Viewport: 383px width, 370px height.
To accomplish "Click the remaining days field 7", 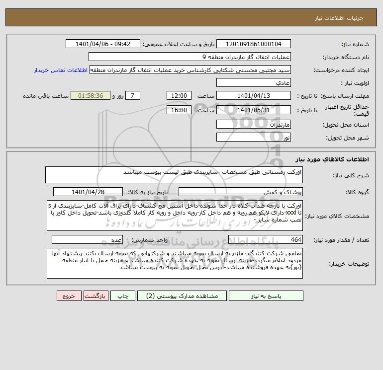I will click(133, 96).
